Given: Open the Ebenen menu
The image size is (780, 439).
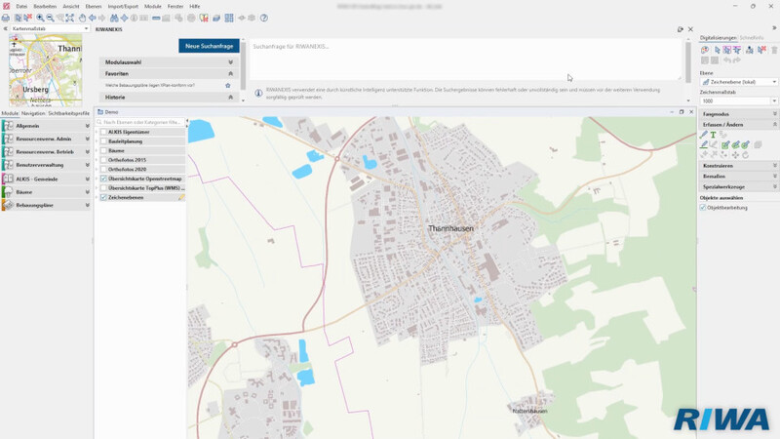Looking at the screenshot, I should pyautogui.click(x=93, y=7).
